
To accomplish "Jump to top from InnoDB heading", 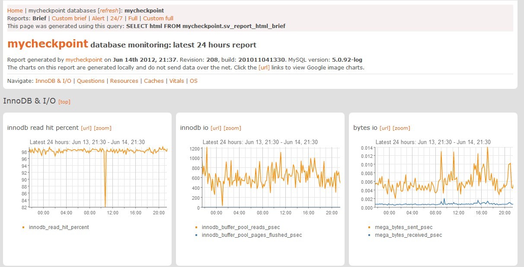I will (64, 101).
